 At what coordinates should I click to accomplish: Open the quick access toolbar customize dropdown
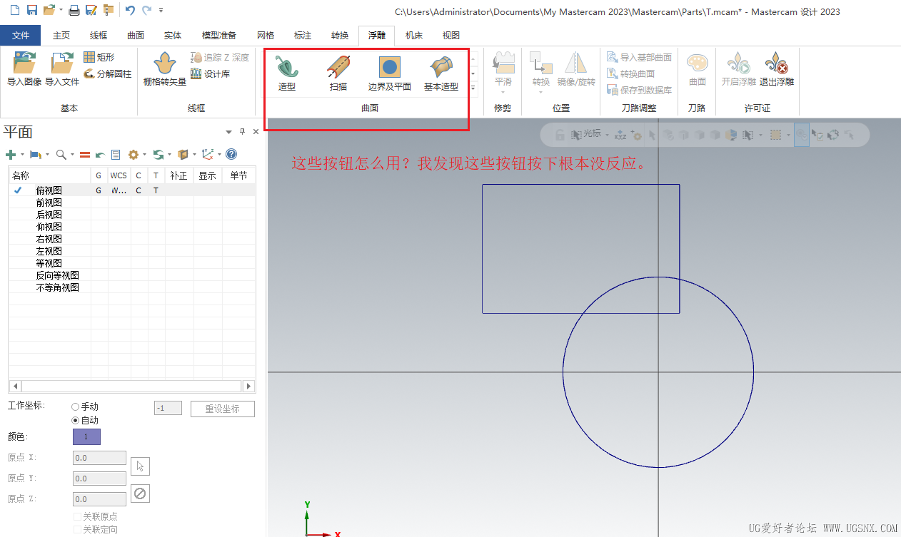pyautogui.click(x=161, y=10)
